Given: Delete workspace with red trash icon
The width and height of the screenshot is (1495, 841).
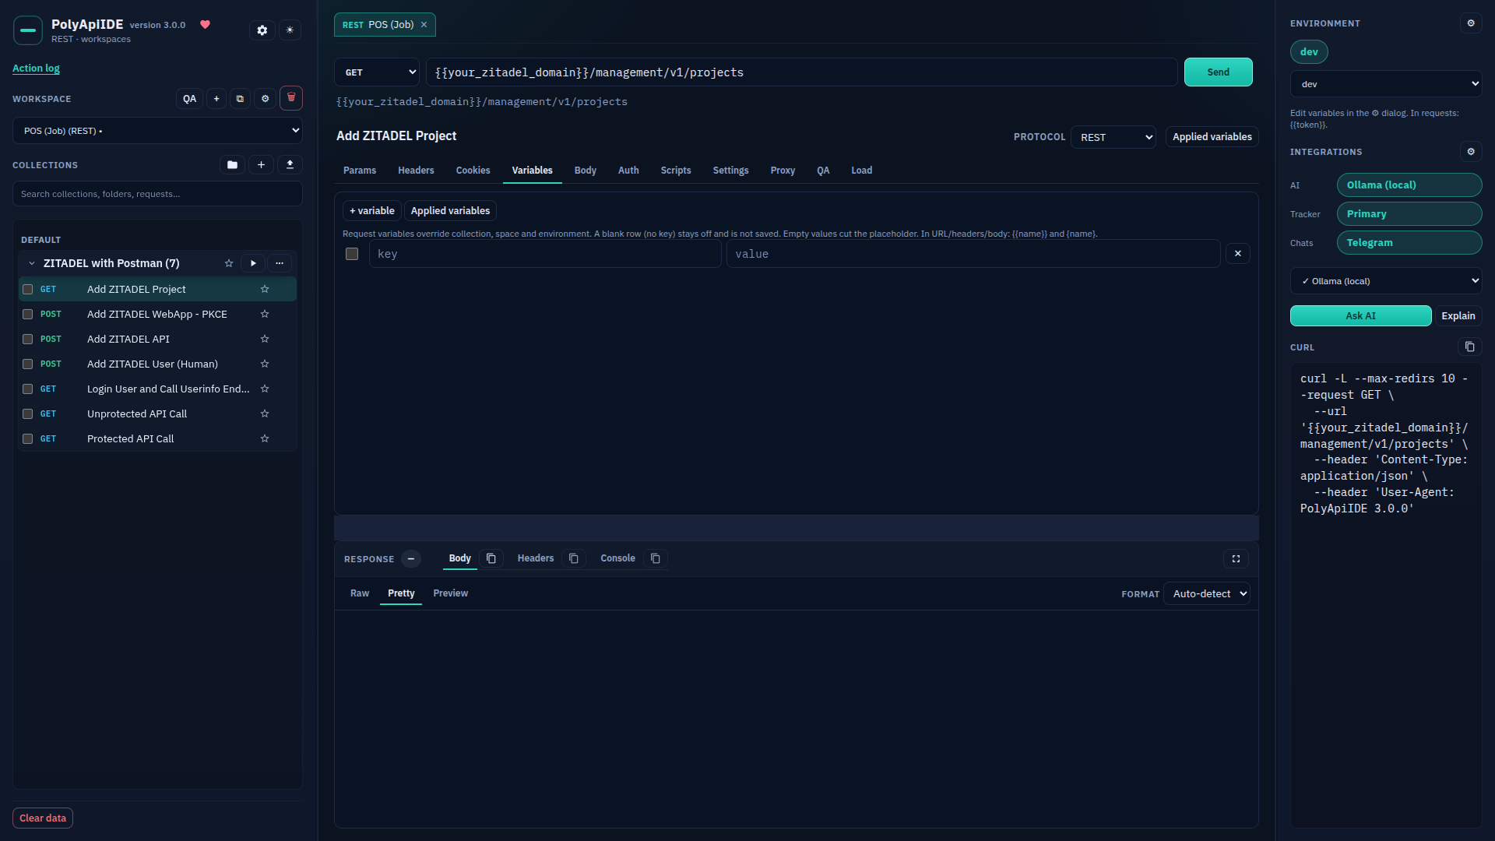Looking at the screenshot, I should point(291,98).
